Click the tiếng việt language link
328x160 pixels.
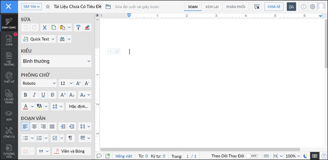[x=124, y=156]
